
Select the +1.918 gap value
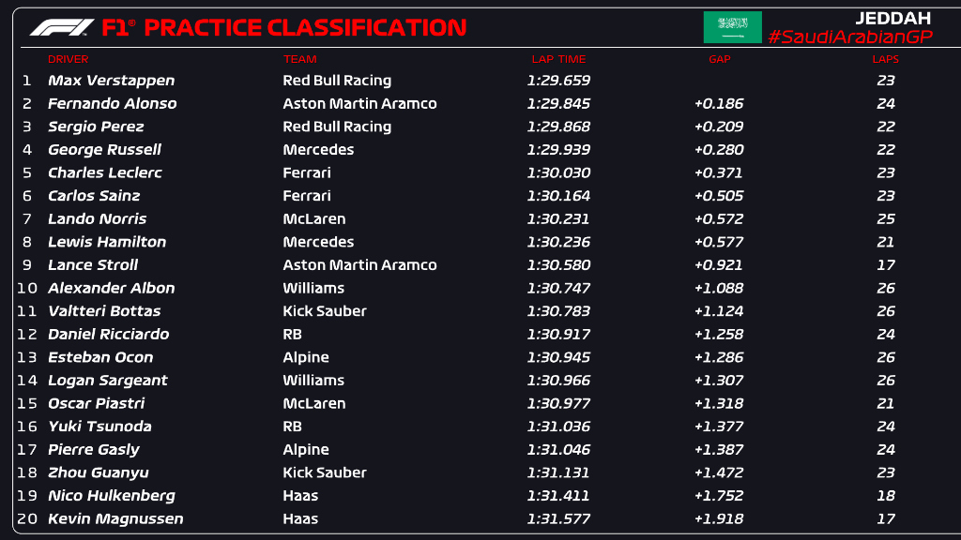719,518
